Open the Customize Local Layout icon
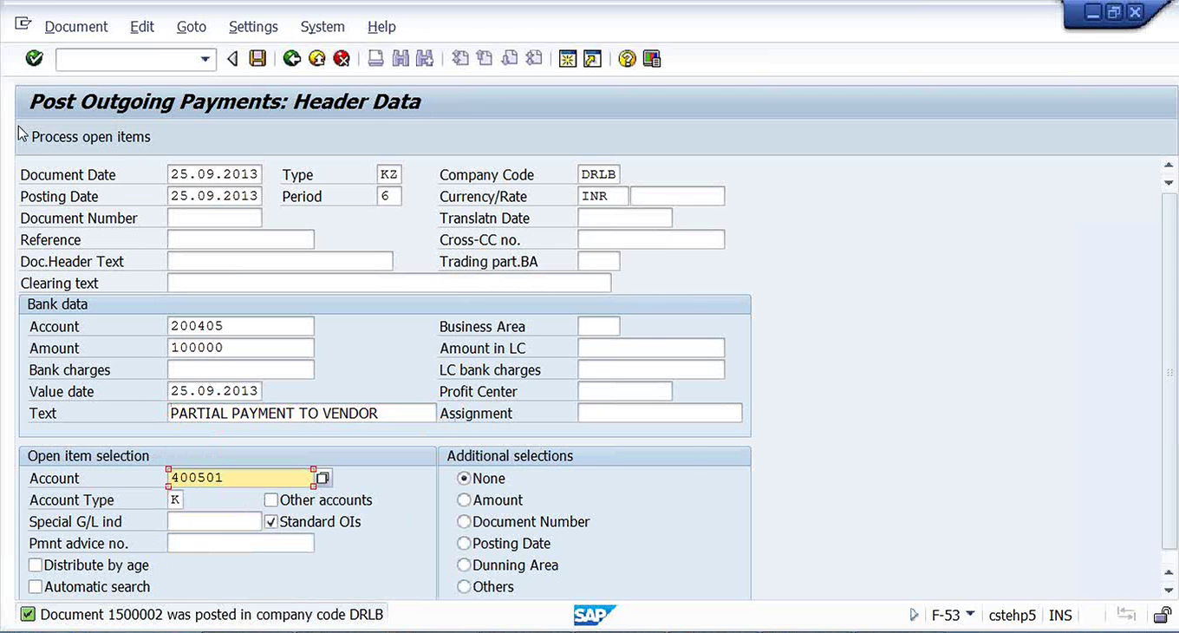The width and height of the screenshot is (1179, 633). click(652, 59)
